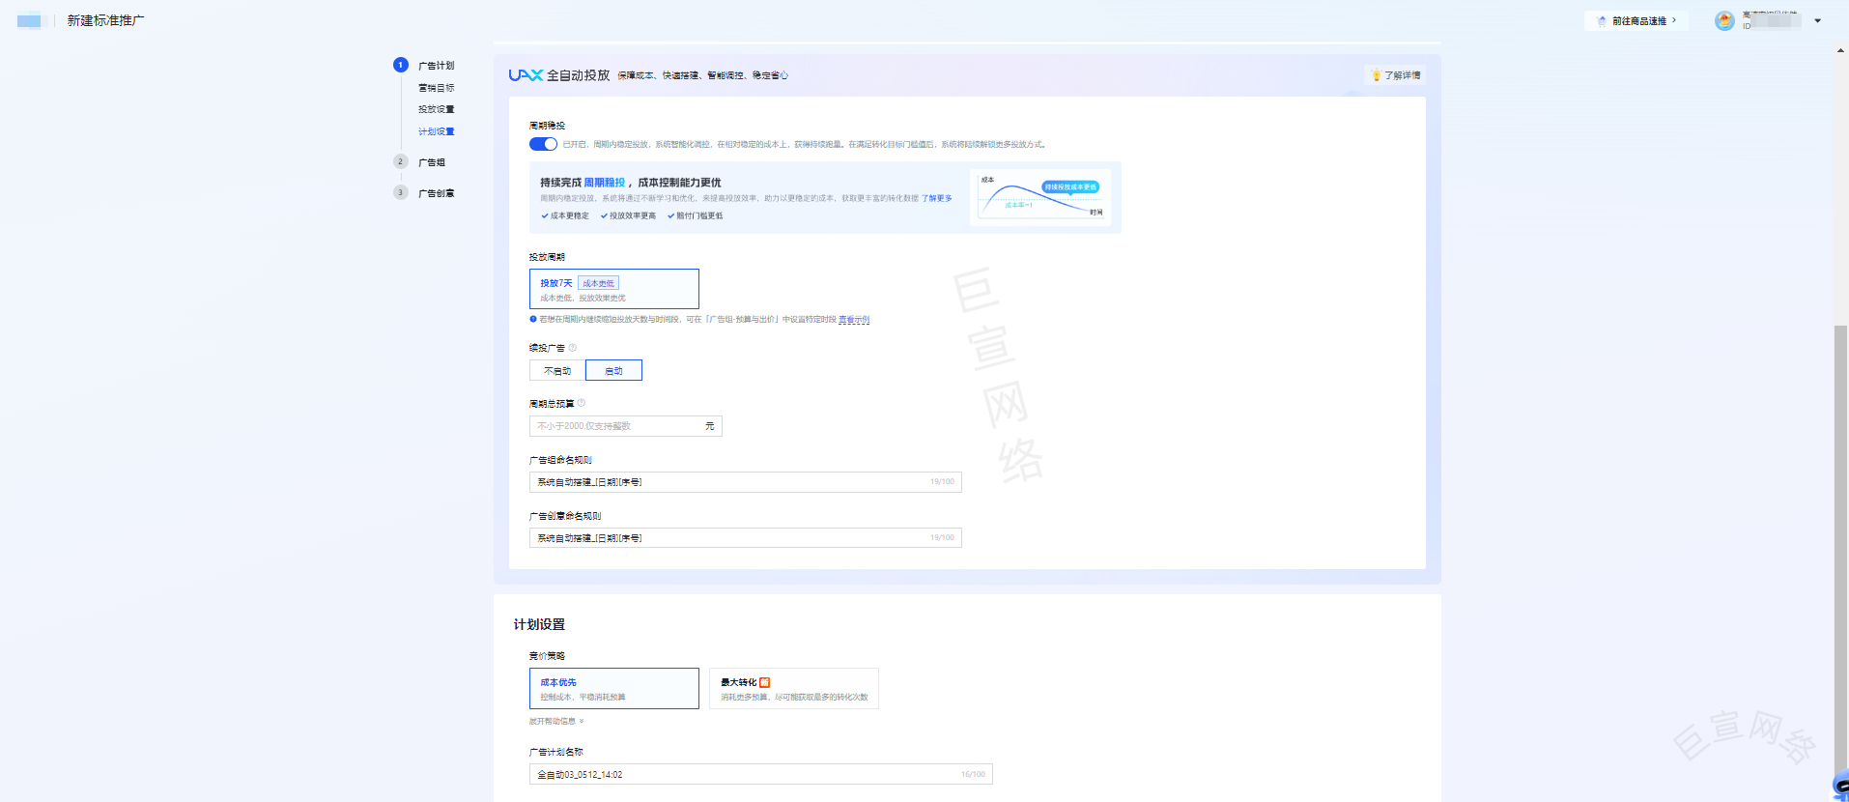Choose 启动 for 续投广告

click(x=613, y=370)
